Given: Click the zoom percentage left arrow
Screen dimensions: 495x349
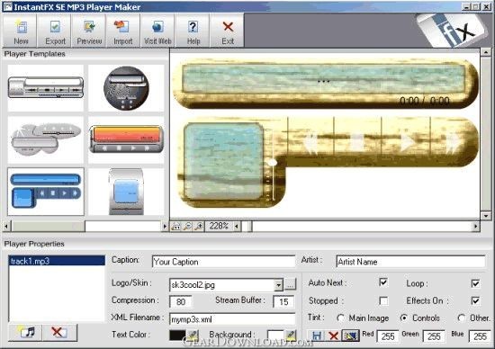Looking at the screenshot, I should [x=237, y=227].
